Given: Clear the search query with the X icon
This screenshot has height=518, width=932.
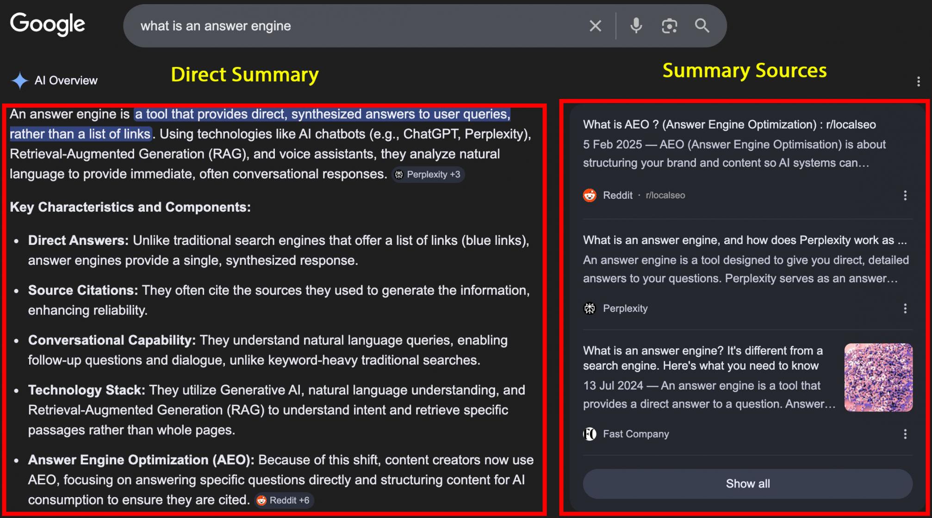Looking at the screenshot, I should pos(595,26).
